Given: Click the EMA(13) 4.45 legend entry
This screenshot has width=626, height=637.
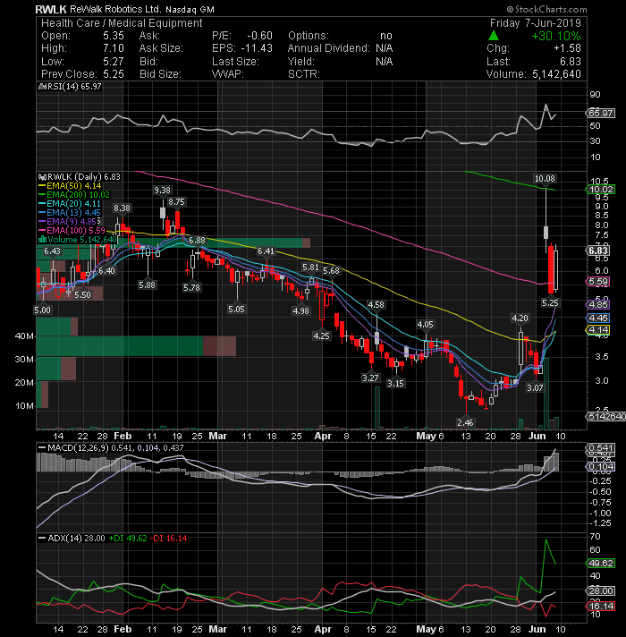Looking at the screenshot, I should pyautogui.click(x=70, y=212).
